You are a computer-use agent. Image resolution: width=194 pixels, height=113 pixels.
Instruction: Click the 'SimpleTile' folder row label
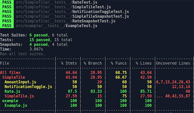(x=14, y=77)
